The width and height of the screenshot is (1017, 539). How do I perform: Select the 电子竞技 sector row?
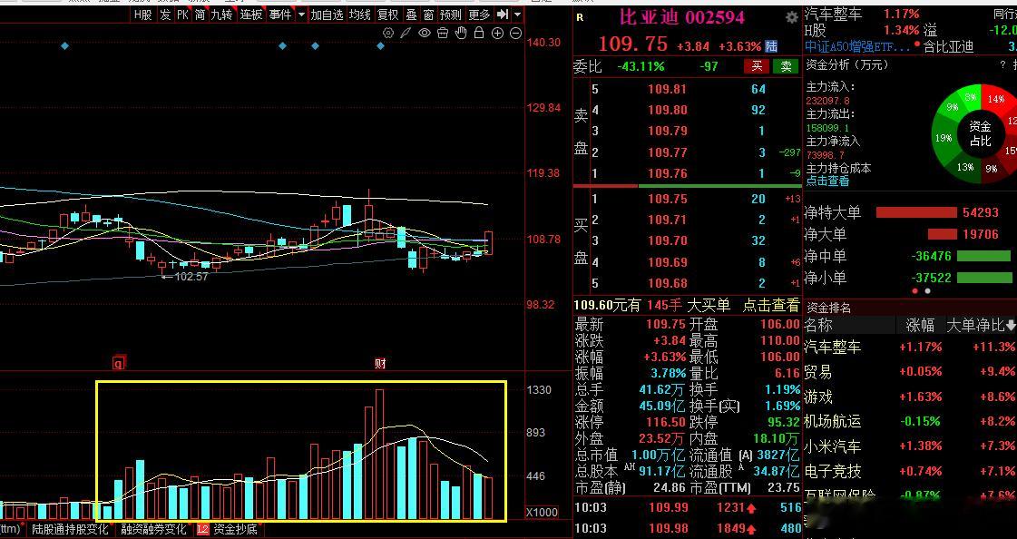(910, 471)
